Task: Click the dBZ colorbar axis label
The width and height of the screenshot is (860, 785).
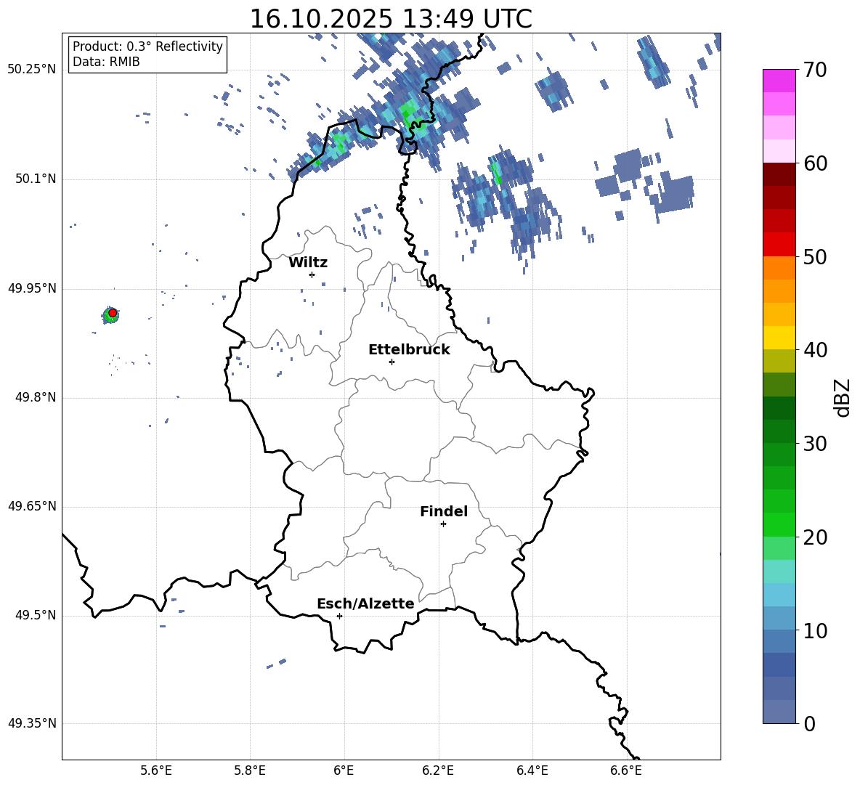Action: pyautogui.click(x=842, y=397)
